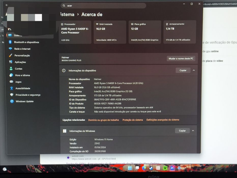Image resolution: width=237 pixels, height=178 pixels.
Task: Select the install date 01/04/2024
Action: tap(100, 147)
